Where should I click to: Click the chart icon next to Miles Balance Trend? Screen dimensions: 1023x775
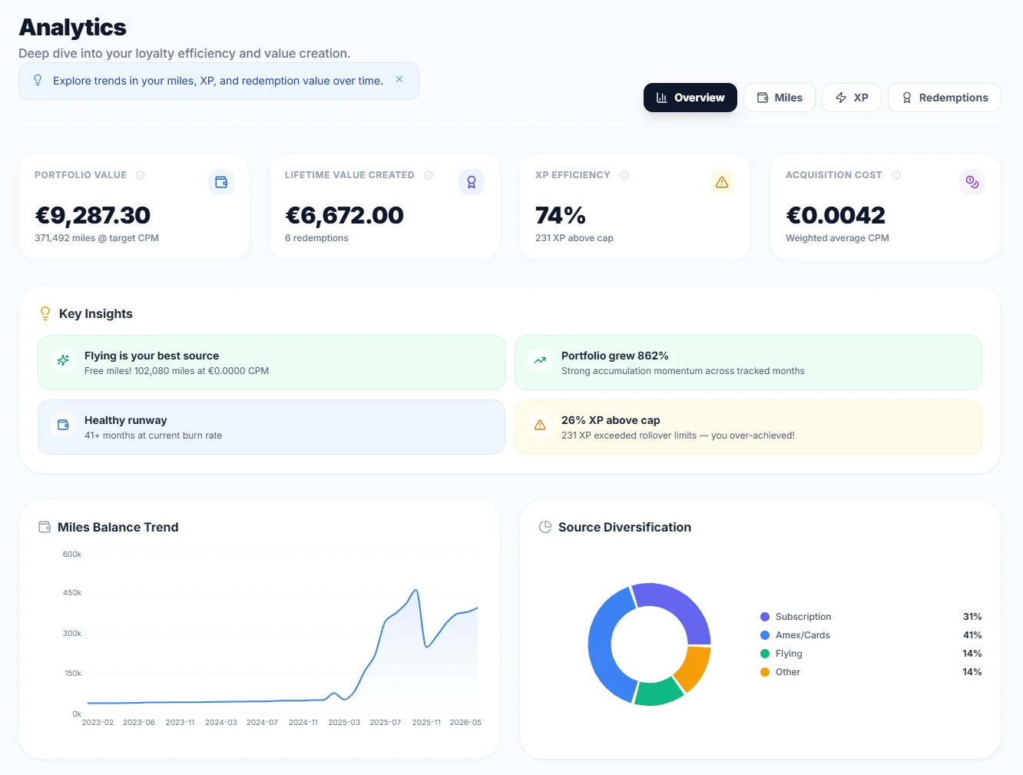pyautogui.click(x=44, y=527)
